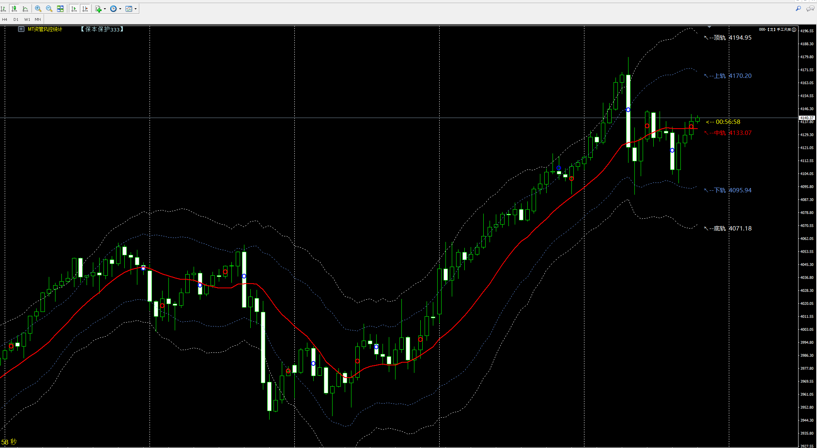Select the candlestick chart type icon
The height and width of the screenshot is (448, 817).
point(14,9)
